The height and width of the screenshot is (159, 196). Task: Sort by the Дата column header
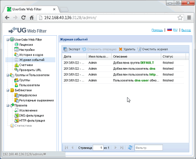click(74, 57)
